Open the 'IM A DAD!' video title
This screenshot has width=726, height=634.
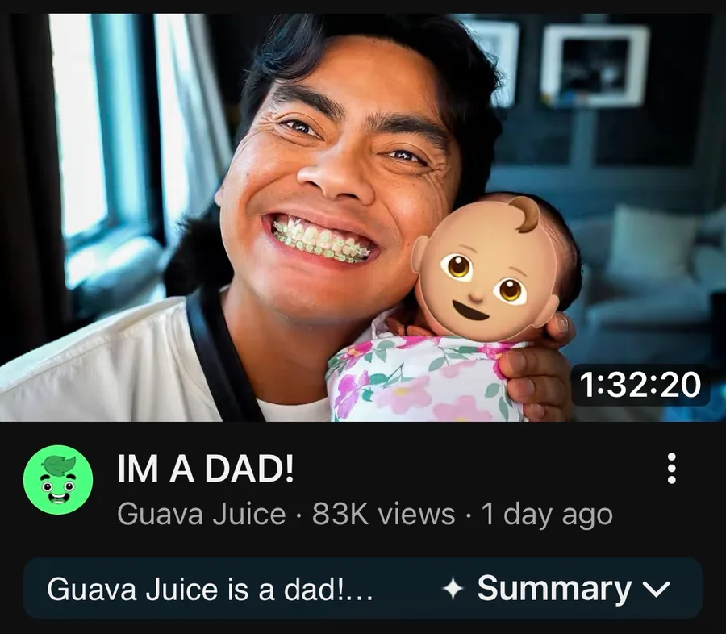point(206,468)
